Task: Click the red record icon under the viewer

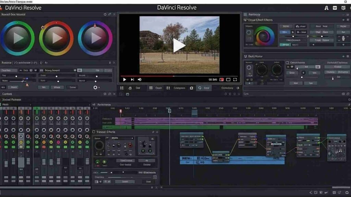Action: (221, 80)
